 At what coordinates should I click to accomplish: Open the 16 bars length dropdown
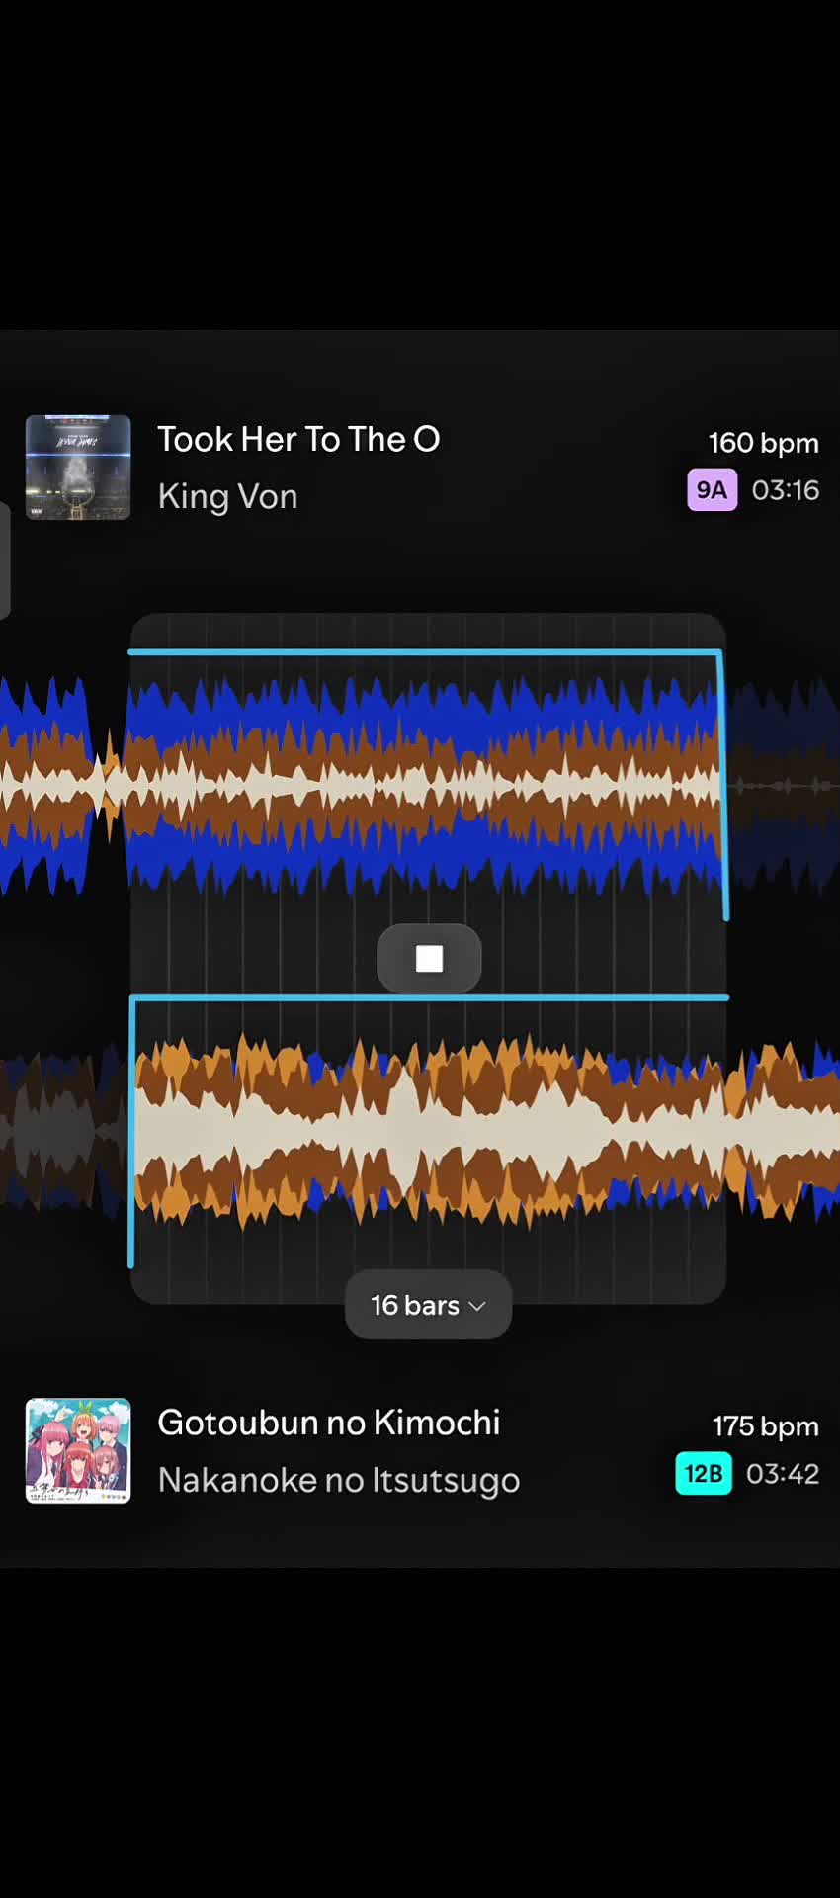point(428,1305)
